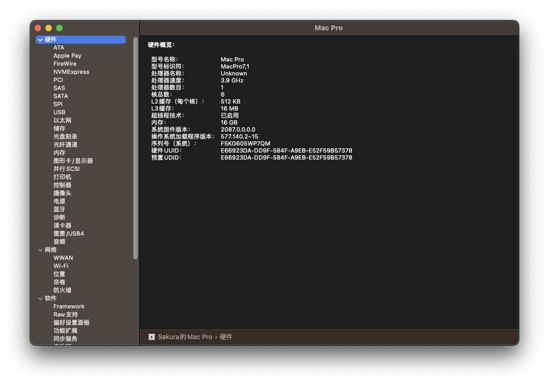Select 内存 in the sidebar

pyautogui.click(x=59, y=153)
